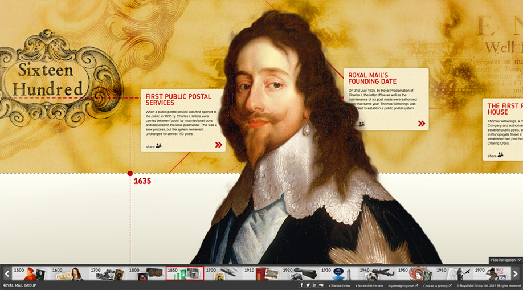Switch to Standard view
The width and height of the screenshot is (523, 290).
click(339, 285)
